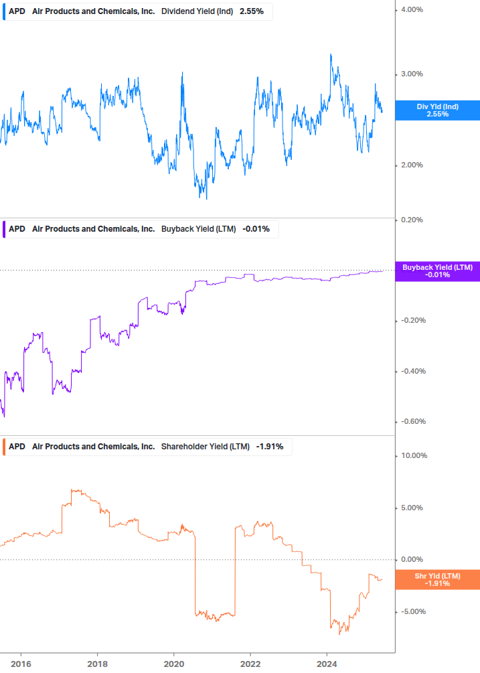Click the 2016 label on the time axis
Screen dimensions: 480x673
pyautogui.click(x=21, y=664)
